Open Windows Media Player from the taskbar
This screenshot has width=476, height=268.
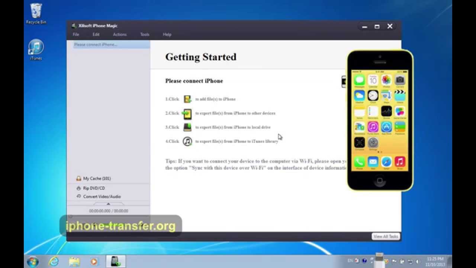point(94,262)
